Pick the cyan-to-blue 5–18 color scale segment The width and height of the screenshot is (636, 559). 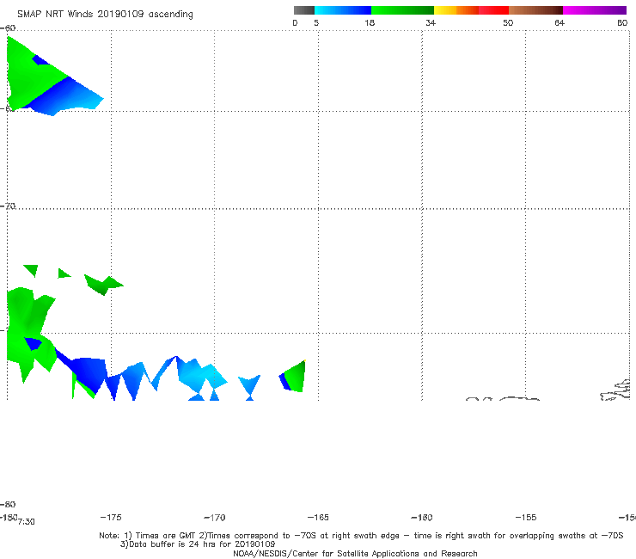click(x=343, y=10)
